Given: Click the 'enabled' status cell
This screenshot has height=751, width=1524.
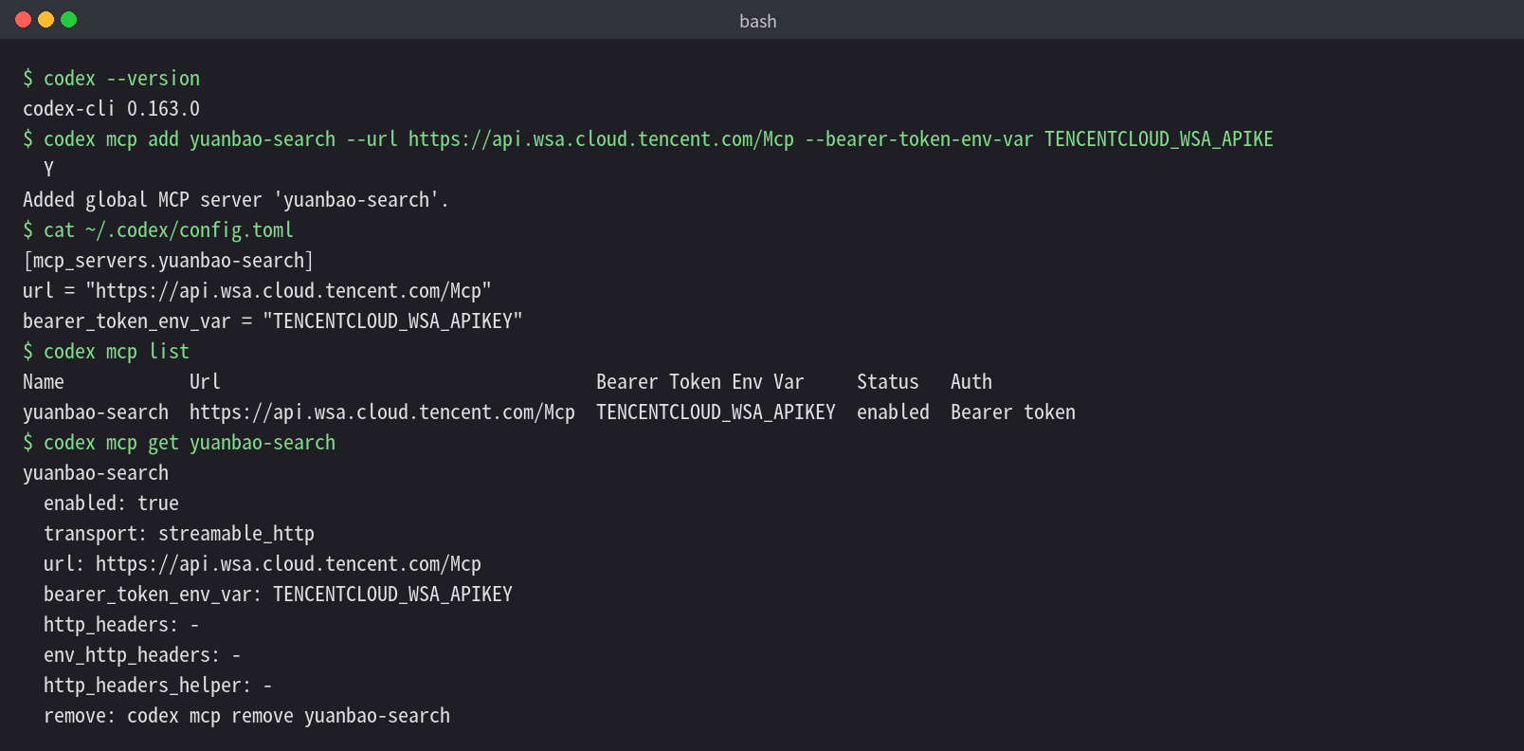Looking at the screenshot, I should 893,412.
